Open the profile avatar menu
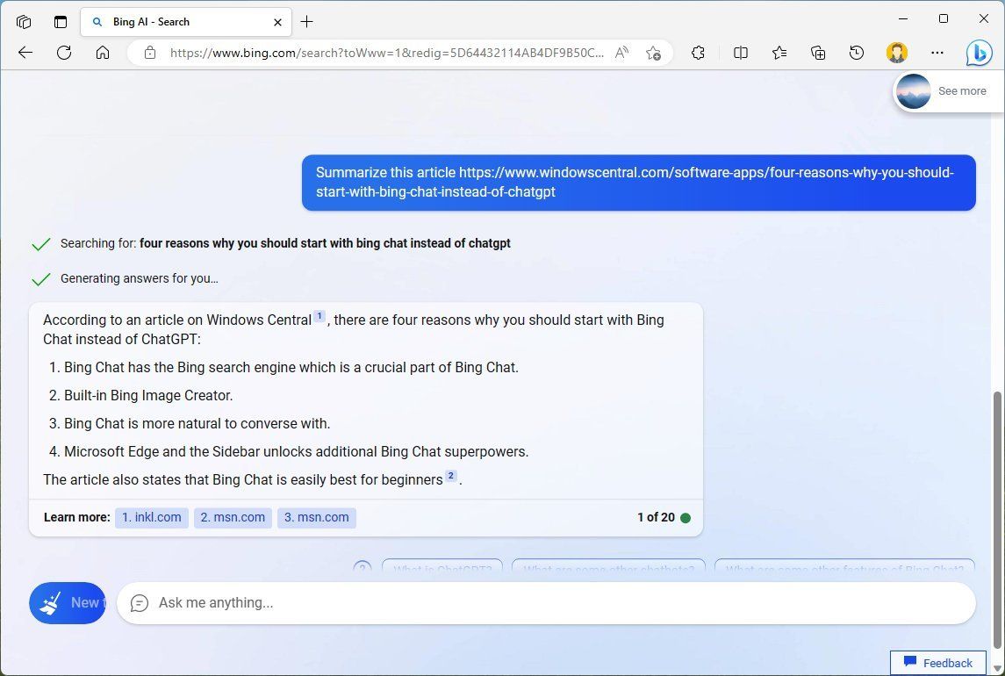Screen dimensions: 1005x676 click(896, 53)
